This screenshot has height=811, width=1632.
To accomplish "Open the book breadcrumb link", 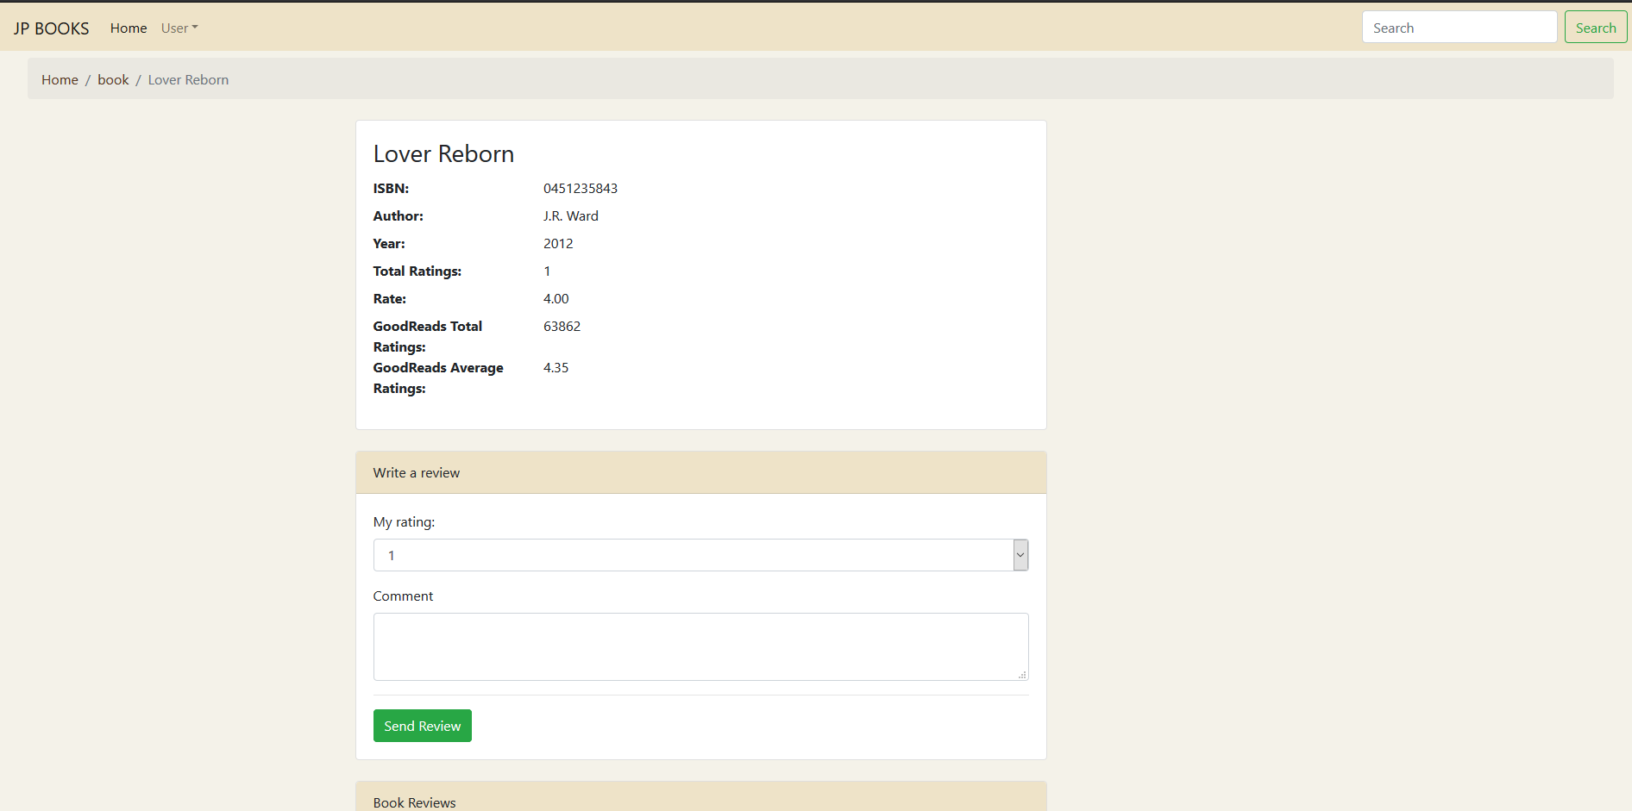I will point(113,79).
